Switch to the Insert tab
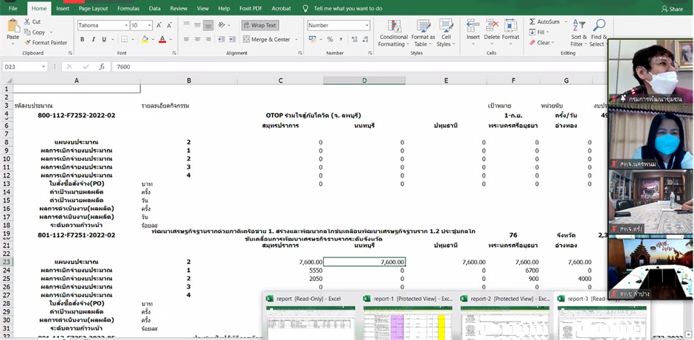The width and height of the screenshot is (694, 340). [63, 8]
